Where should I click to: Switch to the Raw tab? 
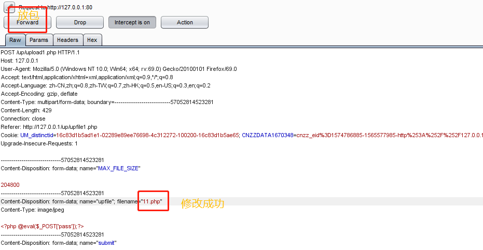pyautogui.click(x=15, y=40)
